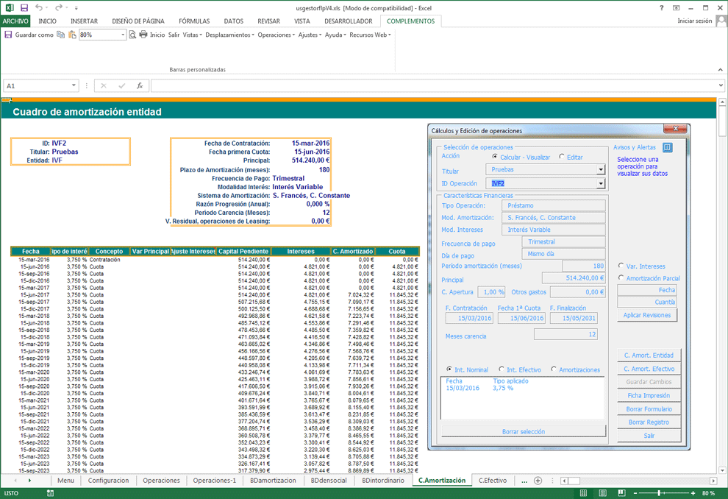Select the Amortización Parcial radio button

621,278
